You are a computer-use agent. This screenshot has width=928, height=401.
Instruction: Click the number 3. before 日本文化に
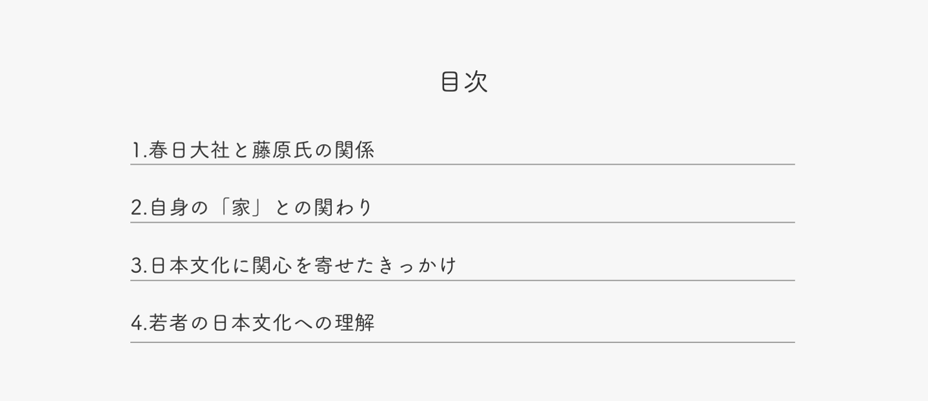139,266
